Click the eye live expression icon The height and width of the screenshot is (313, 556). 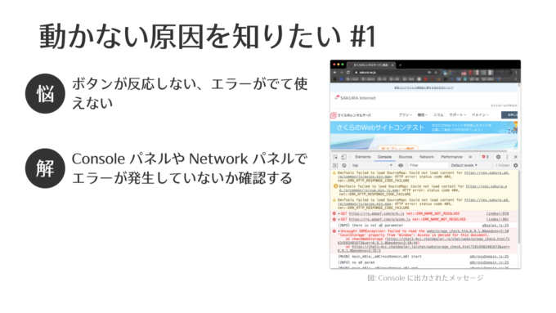point(401,165)
